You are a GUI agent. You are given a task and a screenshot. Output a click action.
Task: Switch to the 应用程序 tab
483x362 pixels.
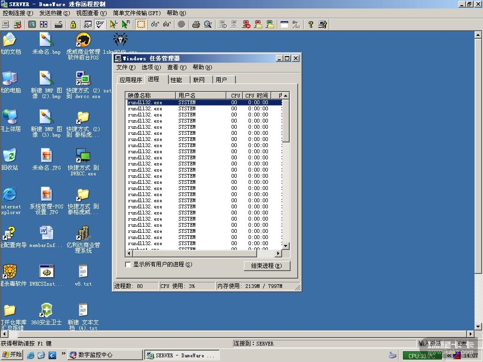coord(131,80)
